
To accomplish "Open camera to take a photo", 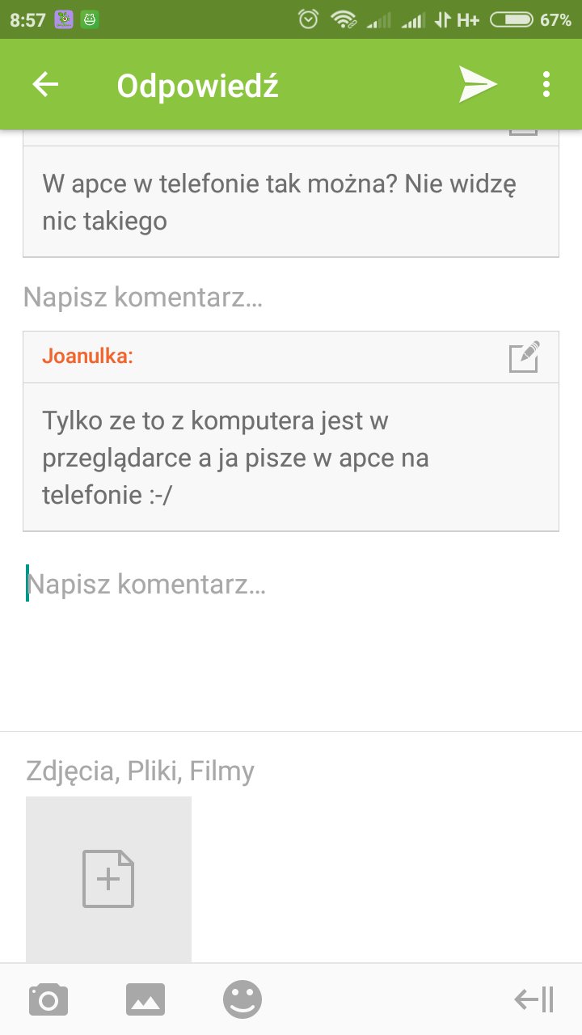I will coord(48,1000).
